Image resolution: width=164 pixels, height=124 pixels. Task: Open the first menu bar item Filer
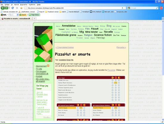click(2, 4)
